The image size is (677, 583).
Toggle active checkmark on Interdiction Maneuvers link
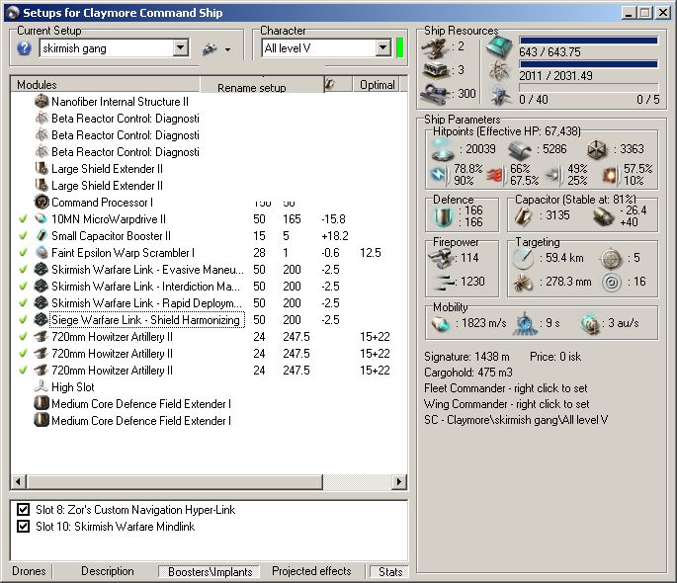24,287
